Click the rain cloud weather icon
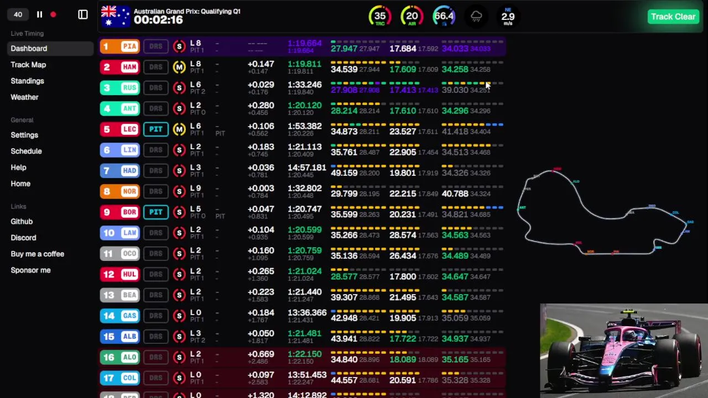The height and width of the screenshot is (398, 708). pyautogui.click(x=476, y=17)
